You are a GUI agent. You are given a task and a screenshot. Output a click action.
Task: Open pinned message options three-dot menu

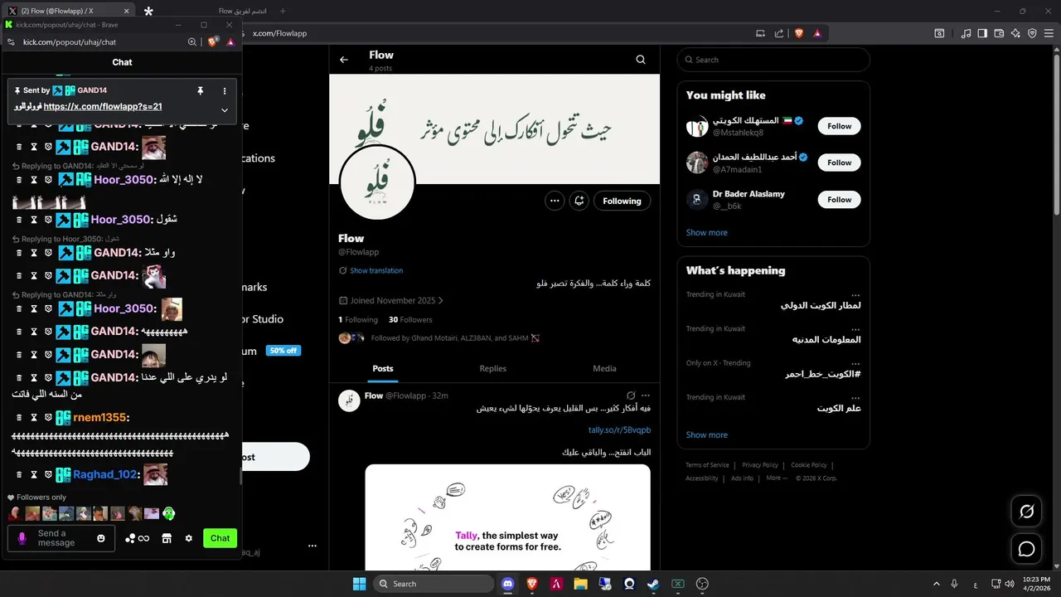[225, 90]
